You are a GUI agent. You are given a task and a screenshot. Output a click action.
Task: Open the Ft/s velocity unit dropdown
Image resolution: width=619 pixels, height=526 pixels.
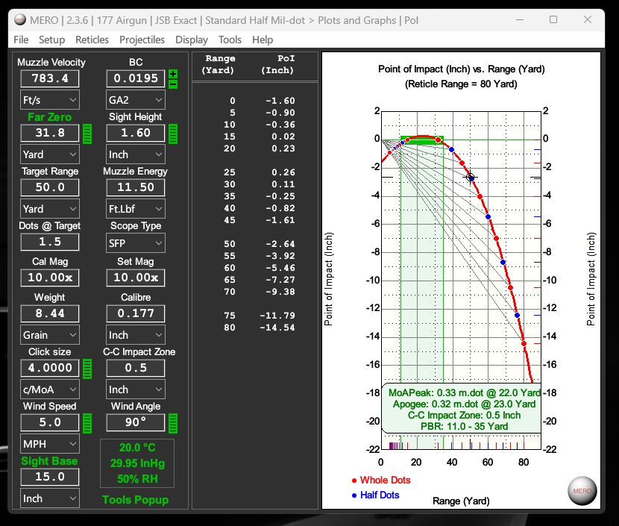50,100
